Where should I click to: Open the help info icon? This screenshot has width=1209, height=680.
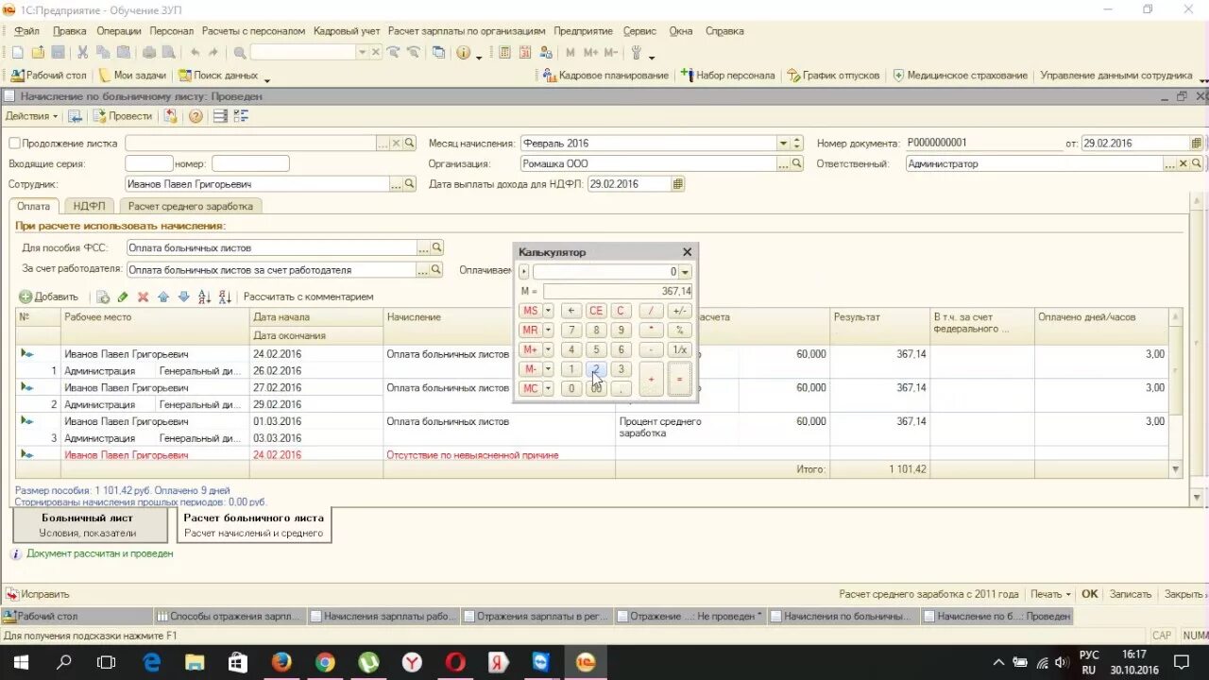463,53
